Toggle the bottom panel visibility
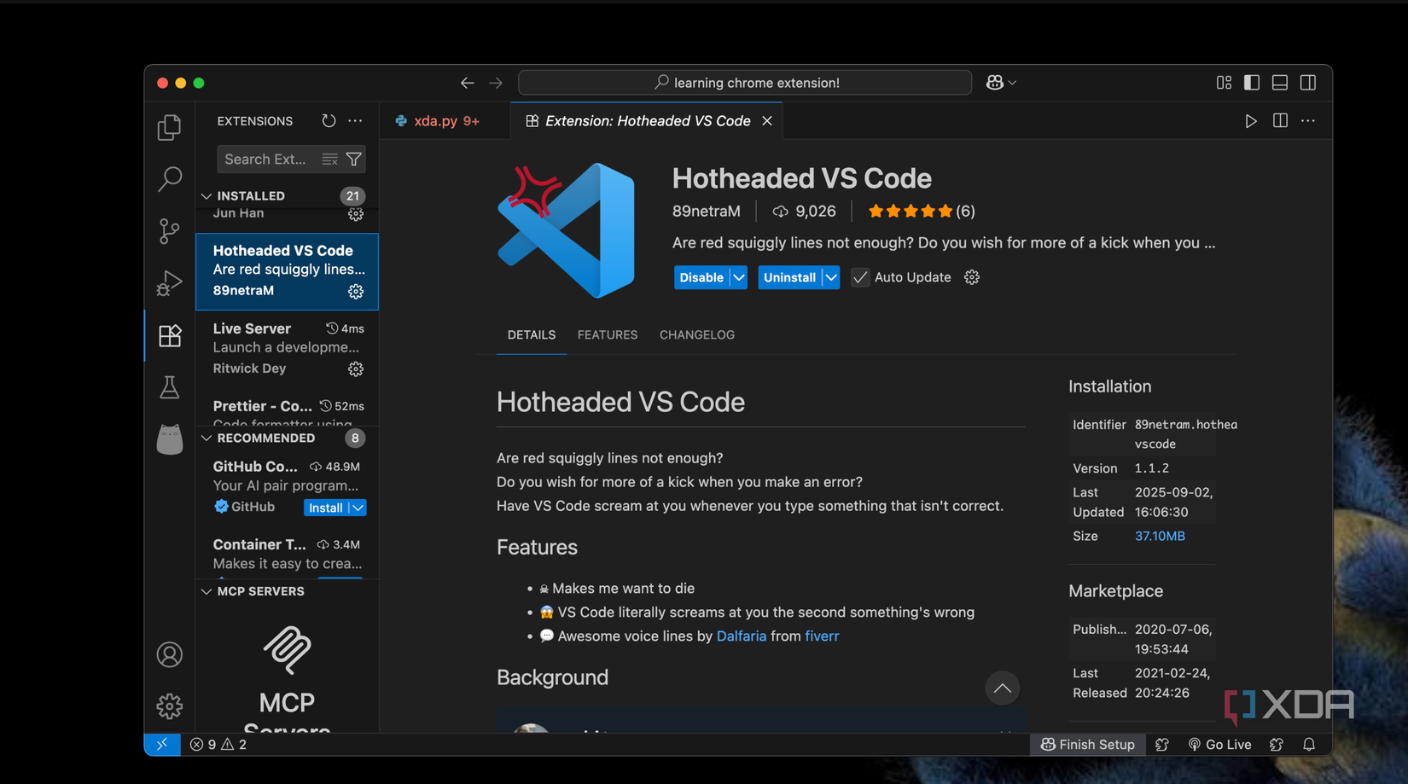 [x=1280, y=83]
